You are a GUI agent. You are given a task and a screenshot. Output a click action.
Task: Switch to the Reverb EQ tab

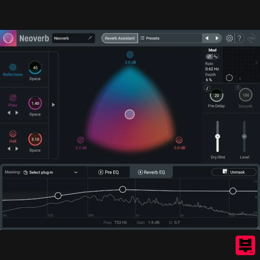(x=151, y=172)
